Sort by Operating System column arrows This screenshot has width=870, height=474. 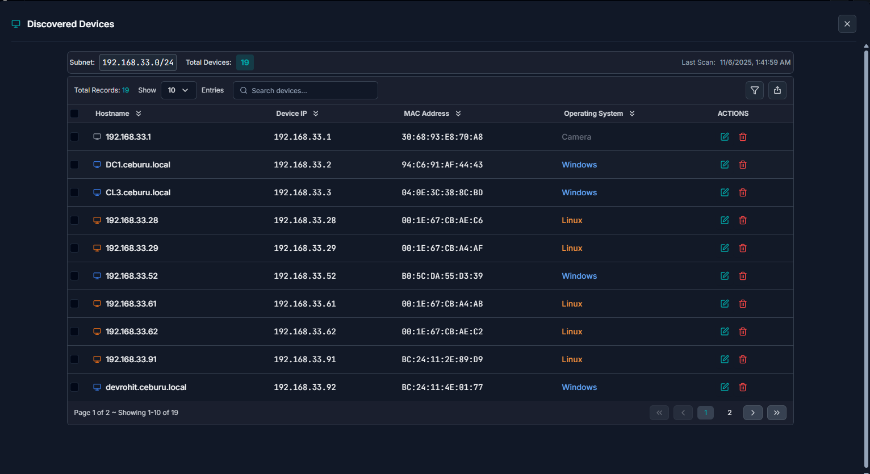pyautogui.click(x=632, y=114)
